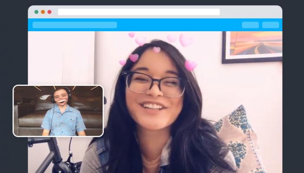Click the first small placeholder button in blue header
This screenshot has width=304, height=173.
tap(250, 25)
